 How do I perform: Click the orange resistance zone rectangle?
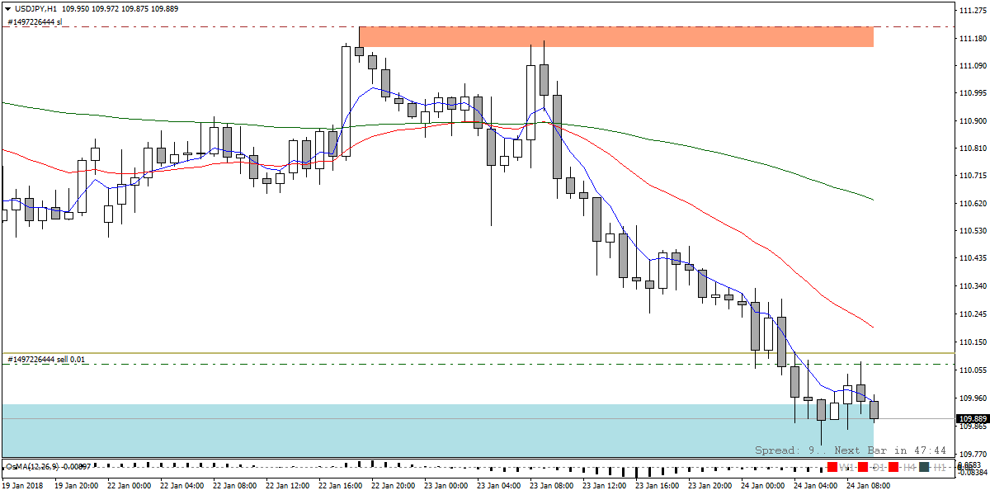click(616, 36)
